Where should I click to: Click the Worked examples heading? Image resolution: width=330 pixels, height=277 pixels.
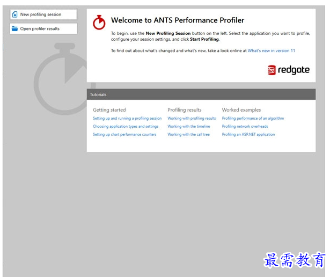click(241, 110)
